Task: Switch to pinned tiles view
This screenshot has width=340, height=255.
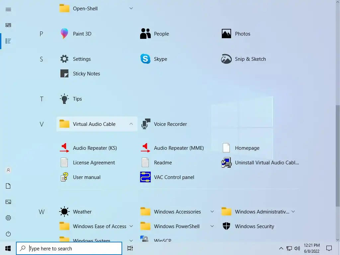Action: click(8, 25)
